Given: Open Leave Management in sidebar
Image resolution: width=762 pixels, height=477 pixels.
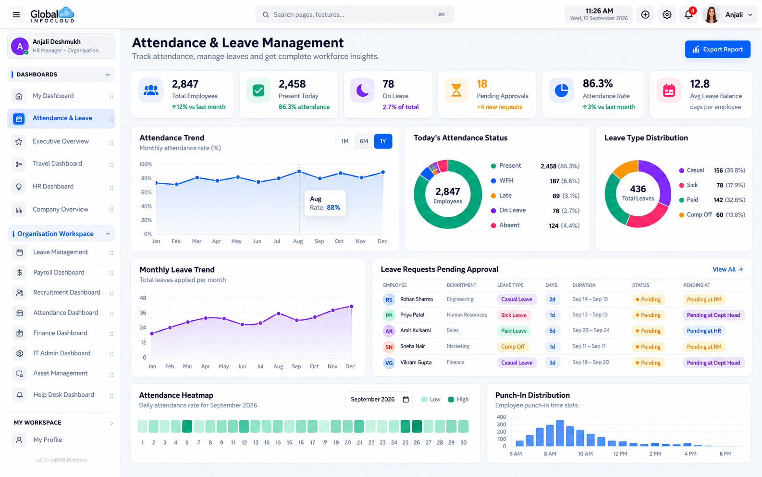Looking at the screenshot, I should click(61, 252).
